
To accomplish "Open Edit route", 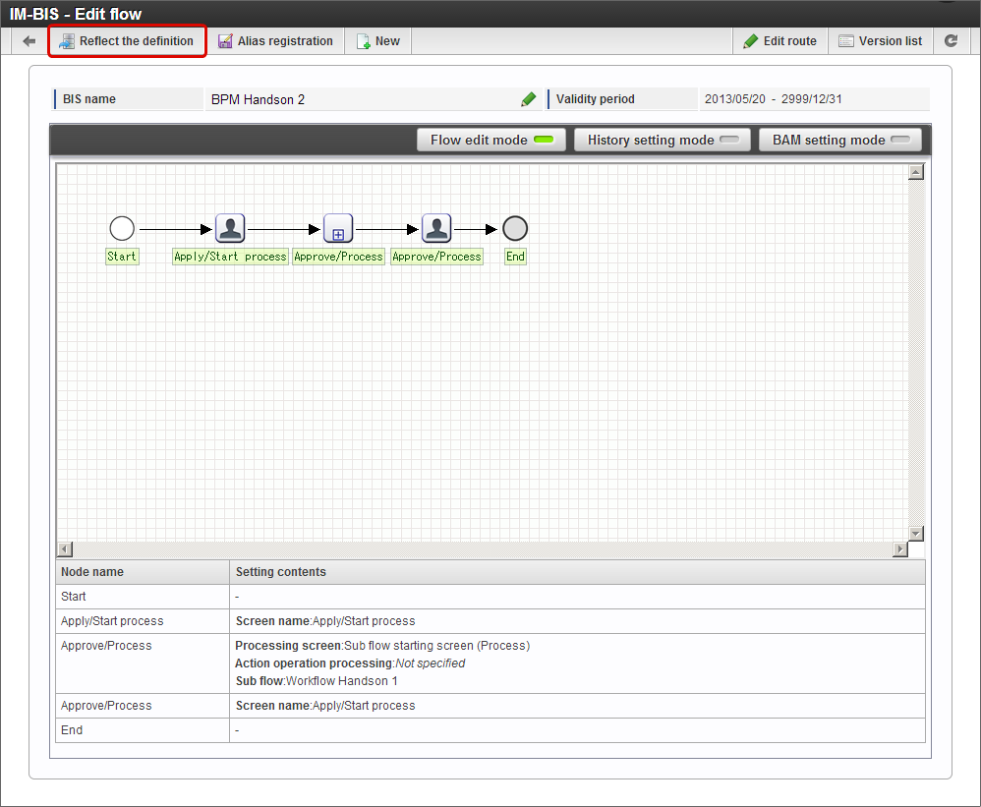I will click(780, 41).
